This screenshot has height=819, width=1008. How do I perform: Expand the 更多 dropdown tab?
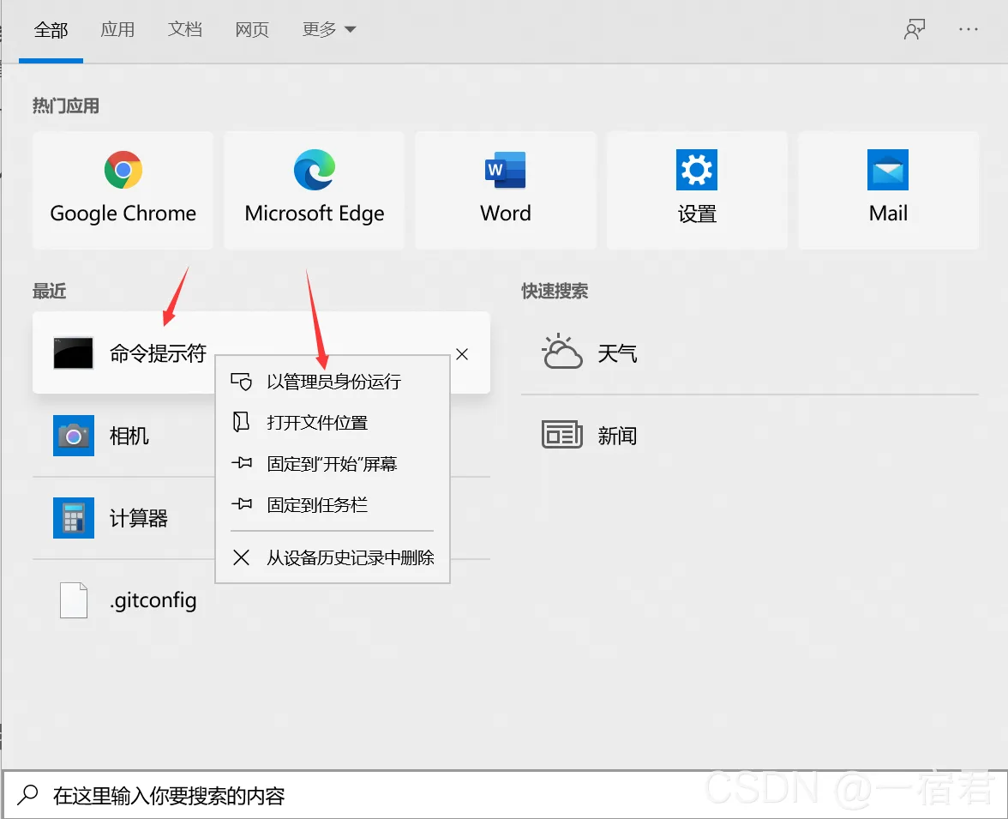click(328, 30)
